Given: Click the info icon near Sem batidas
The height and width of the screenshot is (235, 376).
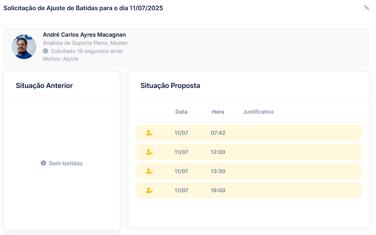Looking at the screenshot, I should (x=44, y=163).
